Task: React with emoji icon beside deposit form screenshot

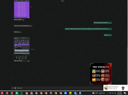Action: tap(33, 49)
